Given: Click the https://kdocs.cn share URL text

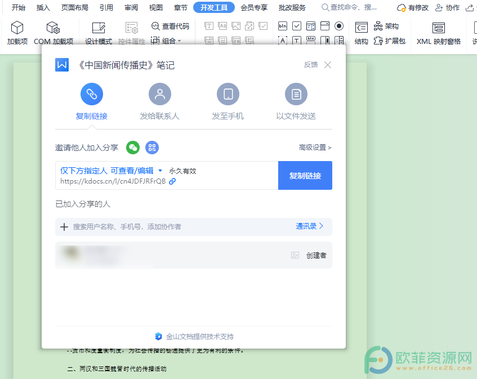Looking at the screenshot, I should 113,181.
